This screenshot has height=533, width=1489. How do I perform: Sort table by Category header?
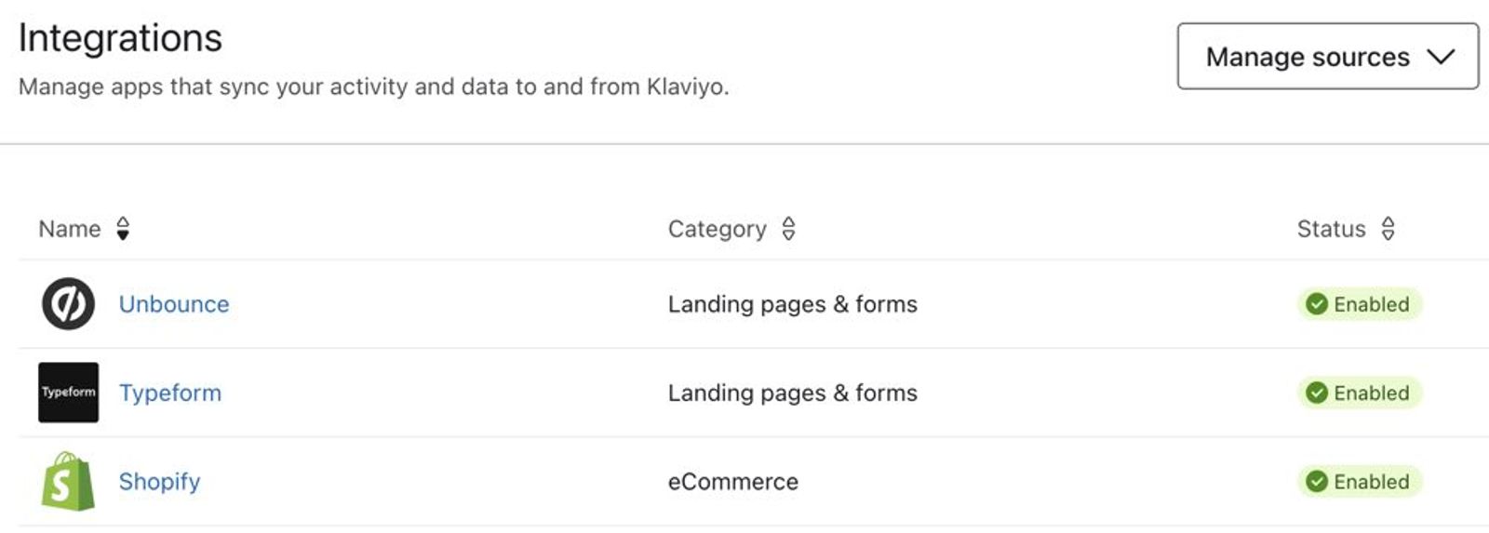(718, 229)
